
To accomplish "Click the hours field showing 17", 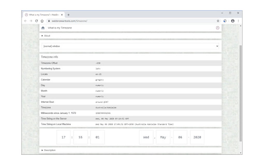I will click(x=64, y=137).
